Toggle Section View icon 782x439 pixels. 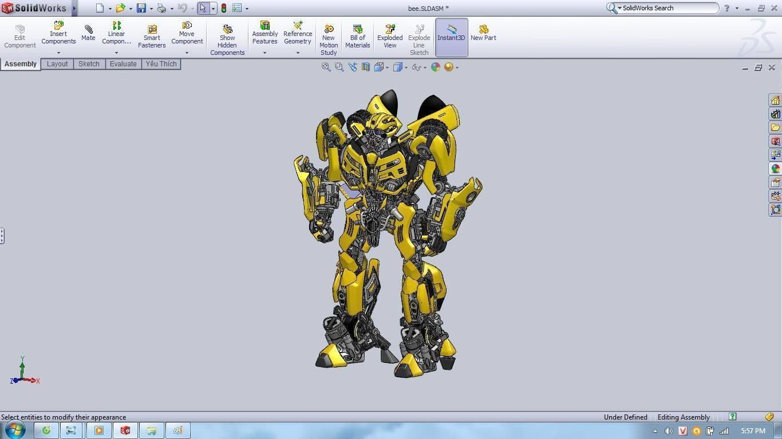pyautogui.click(x=365, y=67)
